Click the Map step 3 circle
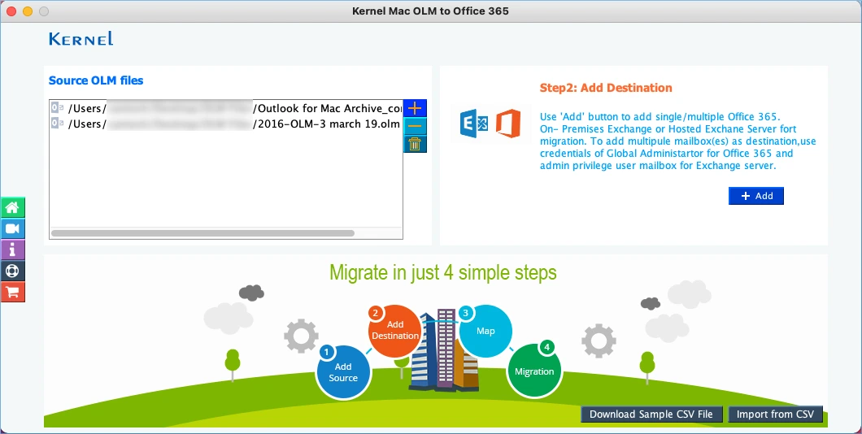The height and width of the screenshot is (434, 862). click(x=485, y=331)
